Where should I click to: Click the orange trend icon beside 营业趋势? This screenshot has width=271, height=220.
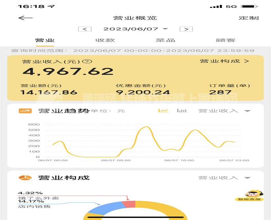tap(25, 111)
